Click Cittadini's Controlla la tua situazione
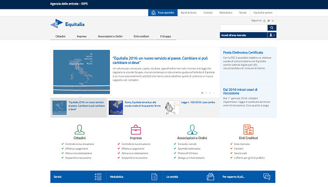Image resolution: width=328 pixels, height=187 pixels. (80, 144)
